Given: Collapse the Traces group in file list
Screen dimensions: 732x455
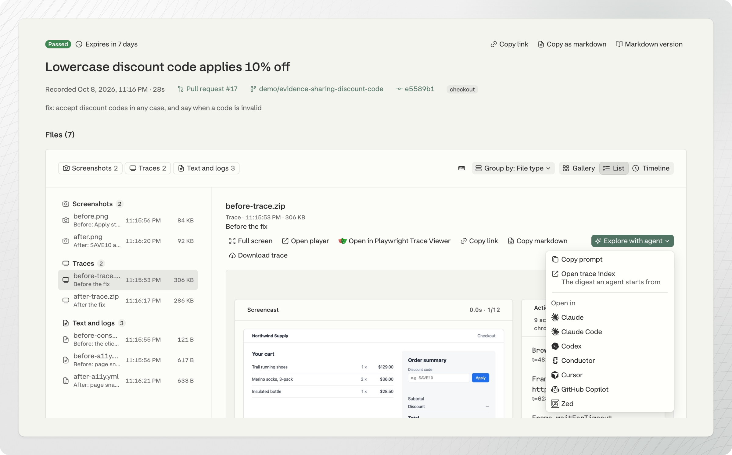Looking at the screenshot, I should (x=83, y=263).
